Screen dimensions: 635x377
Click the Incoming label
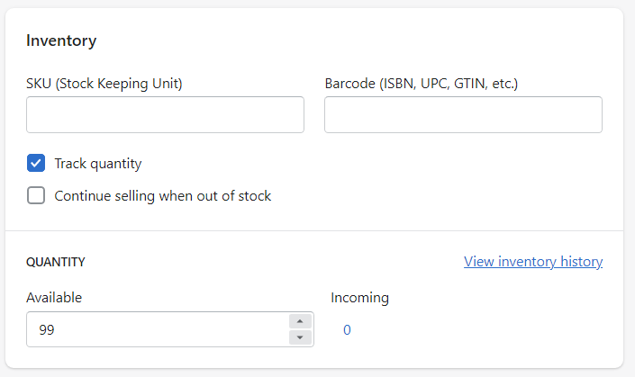[359, 298]
